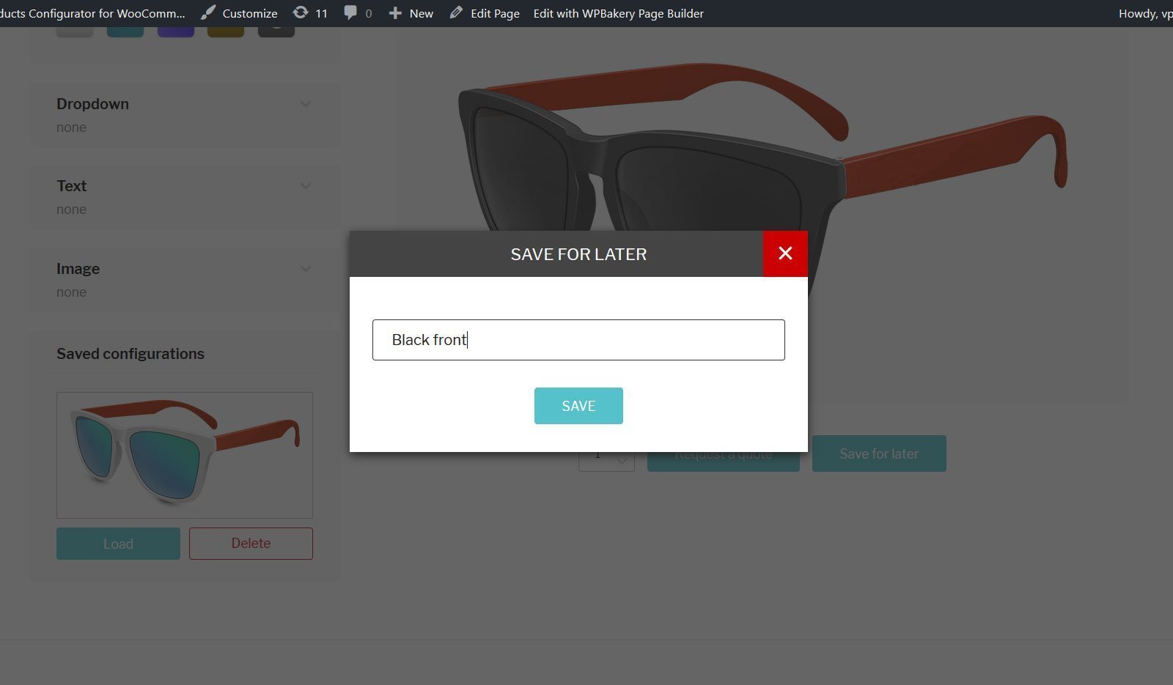Image resolution: width=1173 pixels, height=685 pixels.
Task: Expand the Text option chevron
Action: pyautogui.click(x=305, y=186)
